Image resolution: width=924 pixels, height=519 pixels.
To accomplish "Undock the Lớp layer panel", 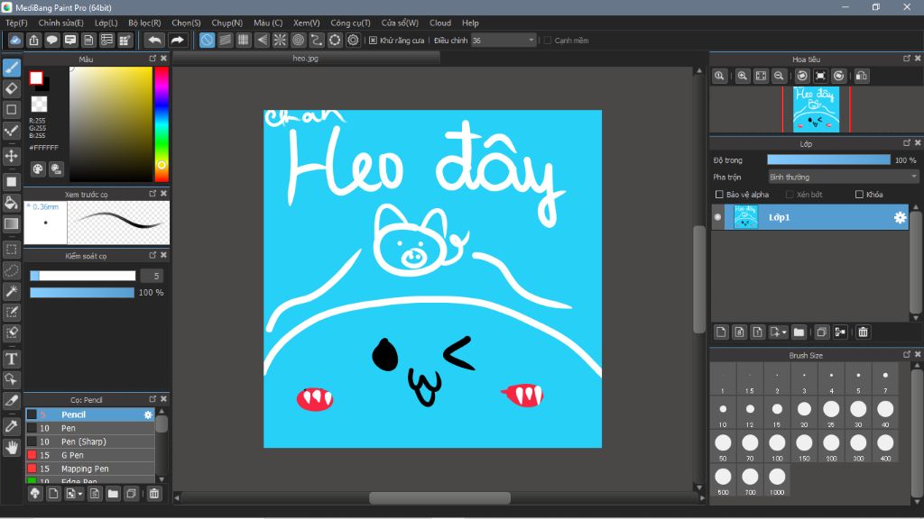I will (x=907, y=143).
